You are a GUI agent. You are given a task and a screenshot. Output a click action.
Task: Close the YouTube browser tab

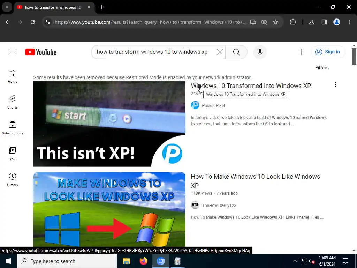(89, 7)
